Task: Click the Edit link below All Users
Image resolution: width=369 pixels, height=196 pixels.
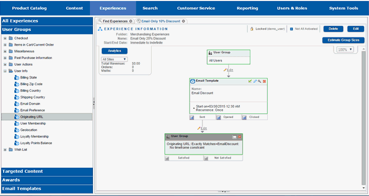Action: [230, 70]
